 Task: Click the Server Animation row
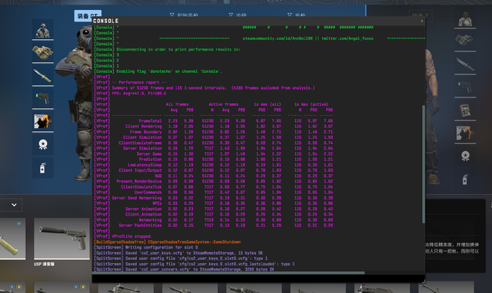[x=214, y=209]
